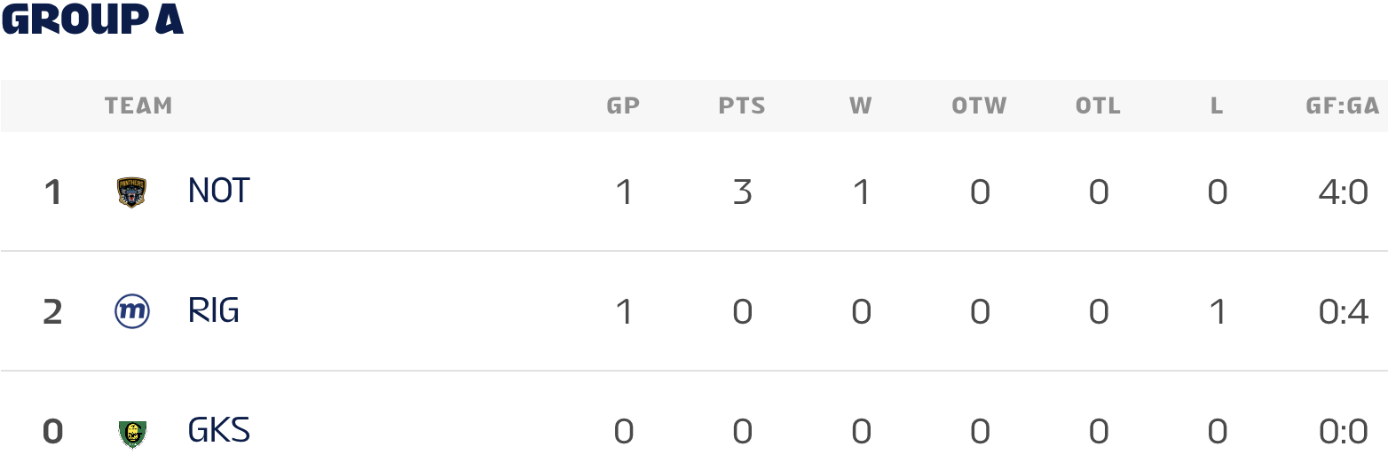
Task: Click the GKS team crest icon
Action: (131, 433)
